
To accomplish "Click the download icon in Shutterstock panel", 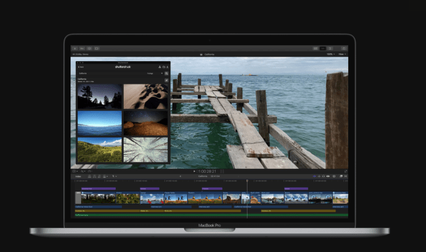I will [x=167, y=67].
